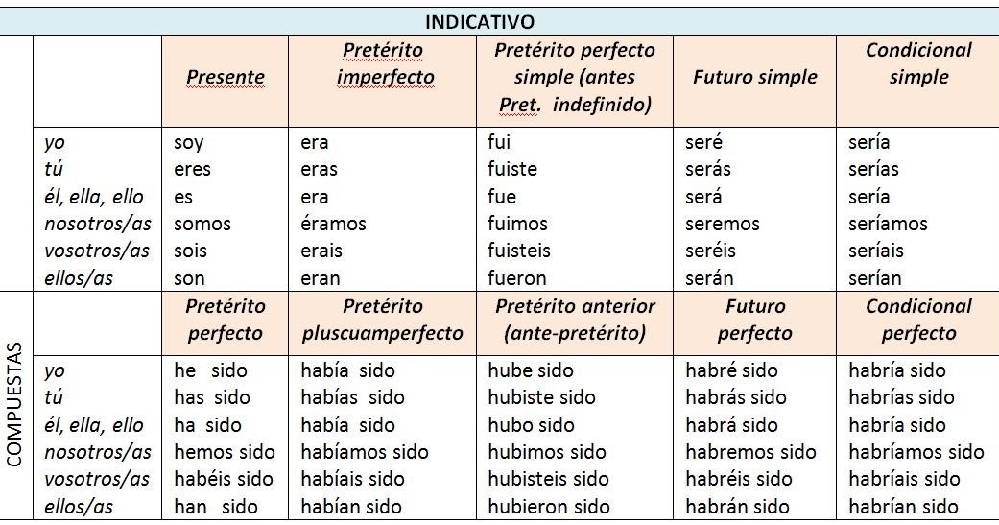Click 'hemos sido' in Pretérito perfecto
Image resolution: width=999 pixels, height=525 pixels.
(225, 452)
